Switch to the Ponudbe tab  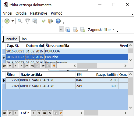click(11, 39)
